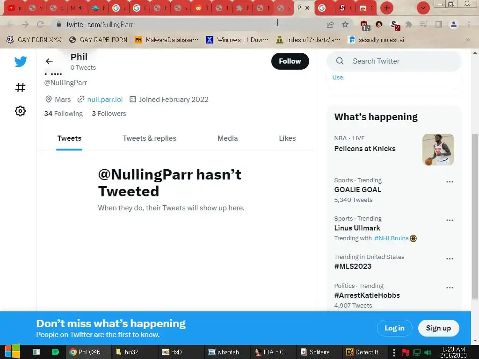
Task: Switch to the Reddit browser tab
Action: pos(201,8)
